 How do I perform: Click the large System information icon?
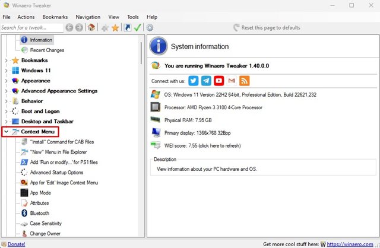point(159,46)
